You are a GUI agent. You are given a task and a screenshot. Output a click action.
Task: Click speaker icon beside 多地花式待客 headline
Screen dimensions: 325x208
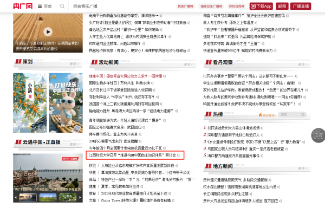263,43
